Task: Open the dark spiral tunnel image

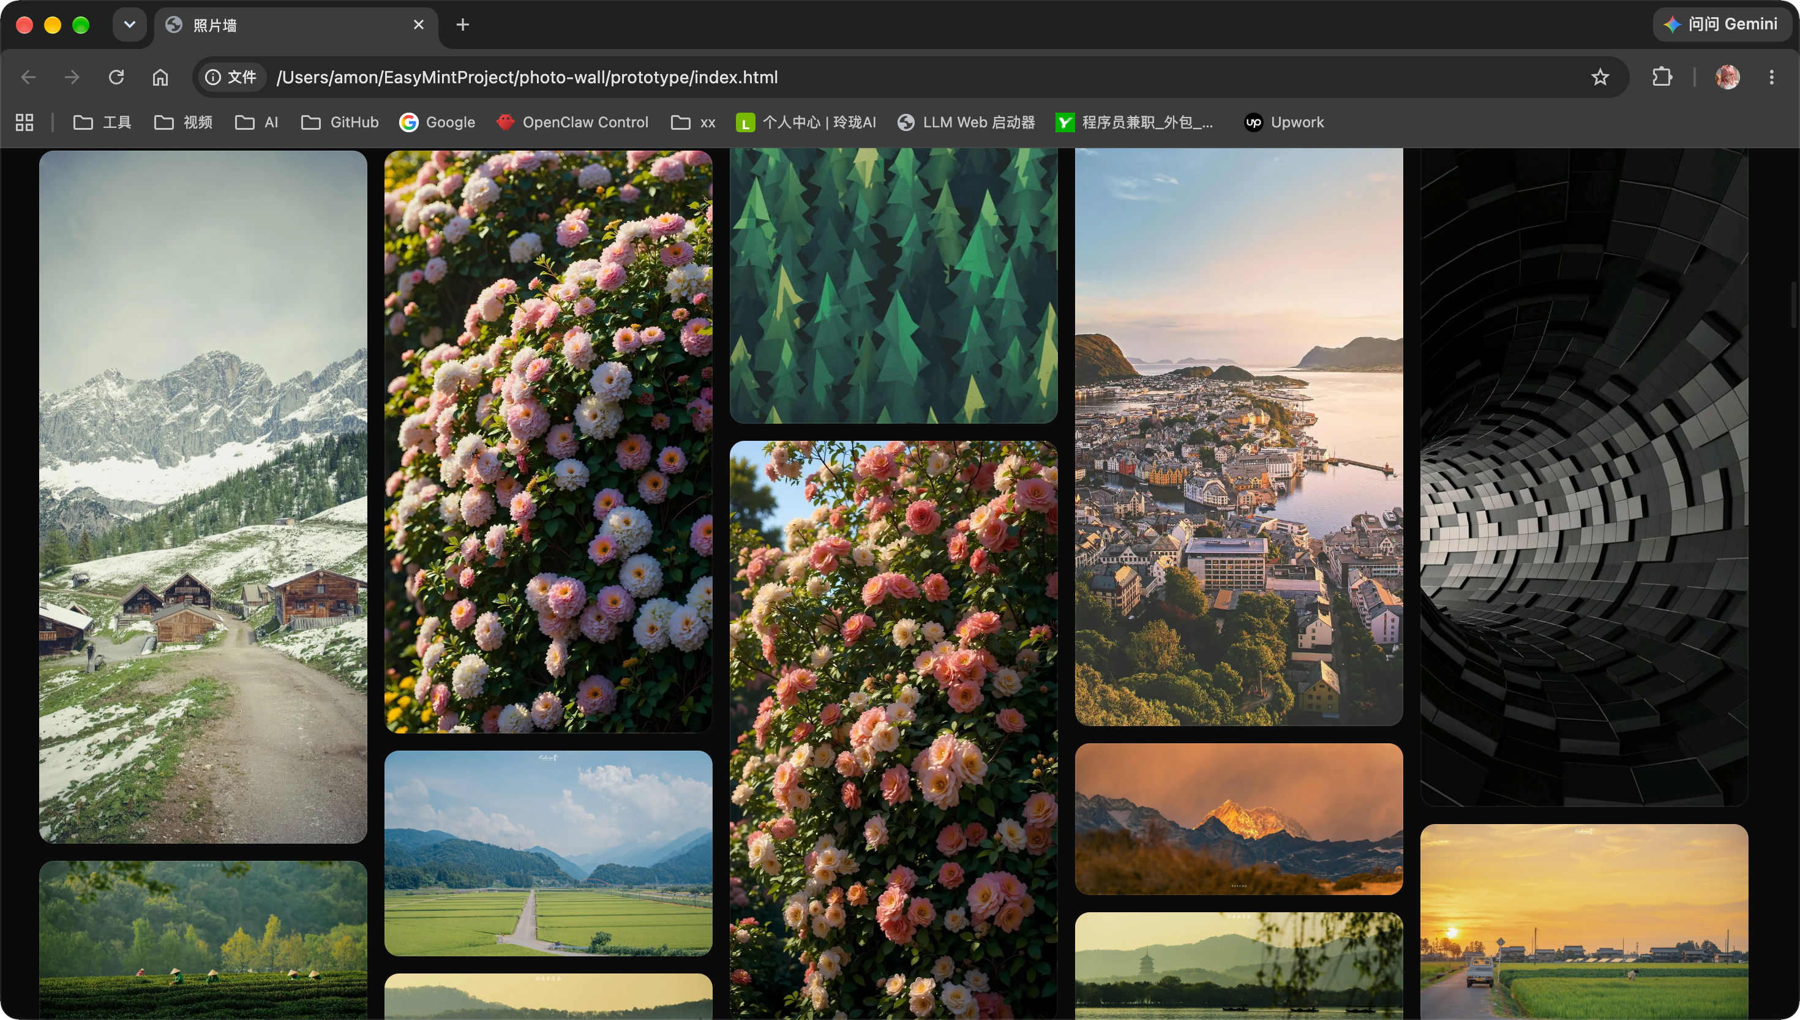Action: [x=1584, y=477]
